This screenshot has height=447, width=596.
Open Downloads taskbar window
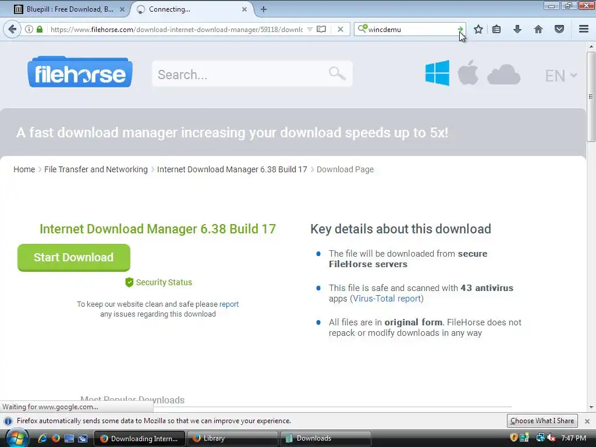325,438
